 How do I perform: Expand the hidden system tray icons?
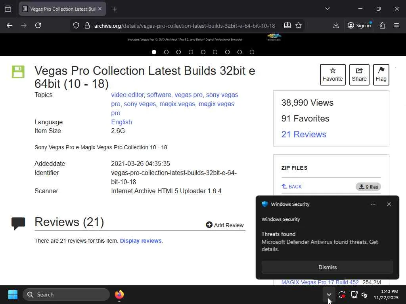pyautogui.click(x=329, y=294)
